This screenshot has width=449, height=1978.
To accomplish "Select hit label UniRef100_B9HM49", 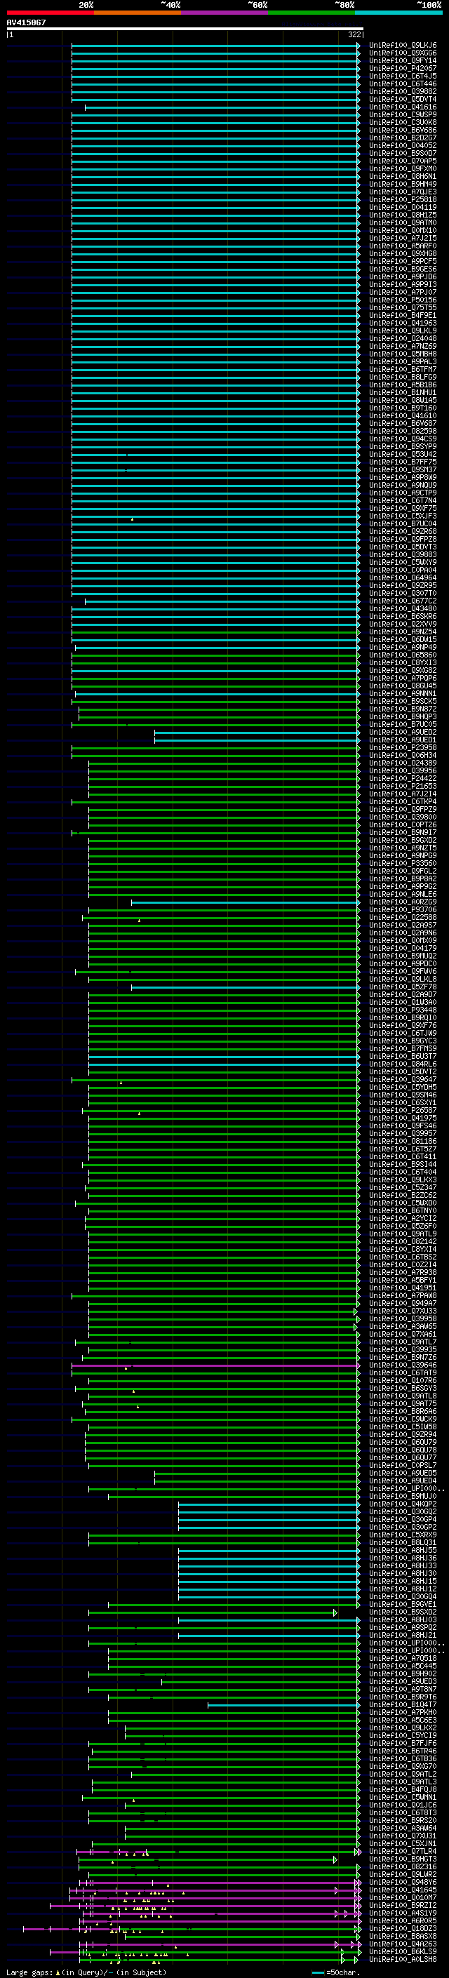I will click(402, 185).
